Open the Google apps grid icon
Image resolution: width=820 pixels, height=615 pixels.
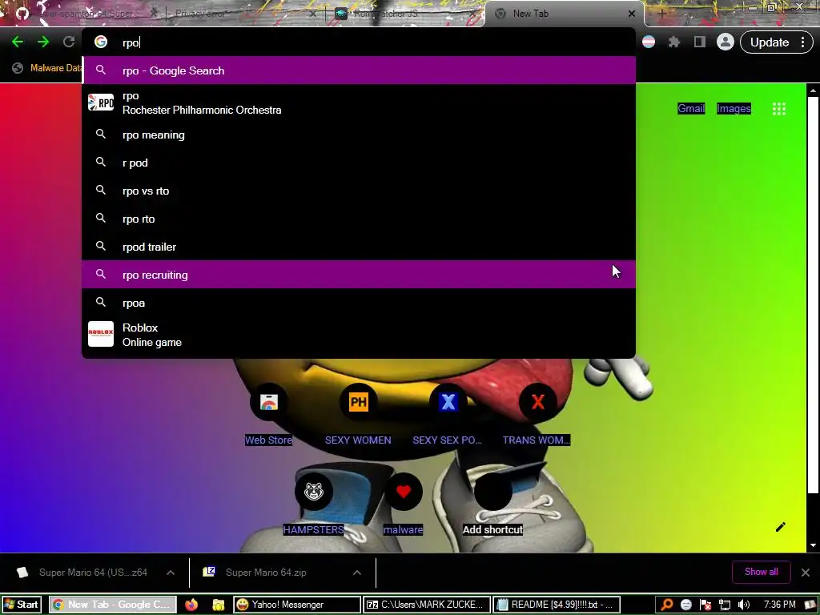click(x=778, y=109)
